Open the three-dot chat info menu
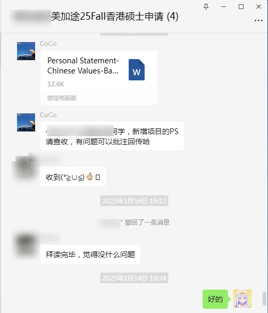The width and height of the screenshot is (268, 313). tap(258, 20)
